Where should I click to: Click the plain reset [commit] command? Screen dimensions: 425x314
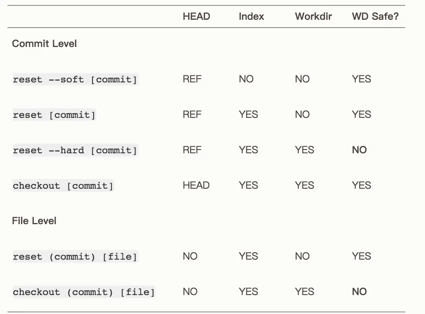pyautogui.click(x=54, y=115)
